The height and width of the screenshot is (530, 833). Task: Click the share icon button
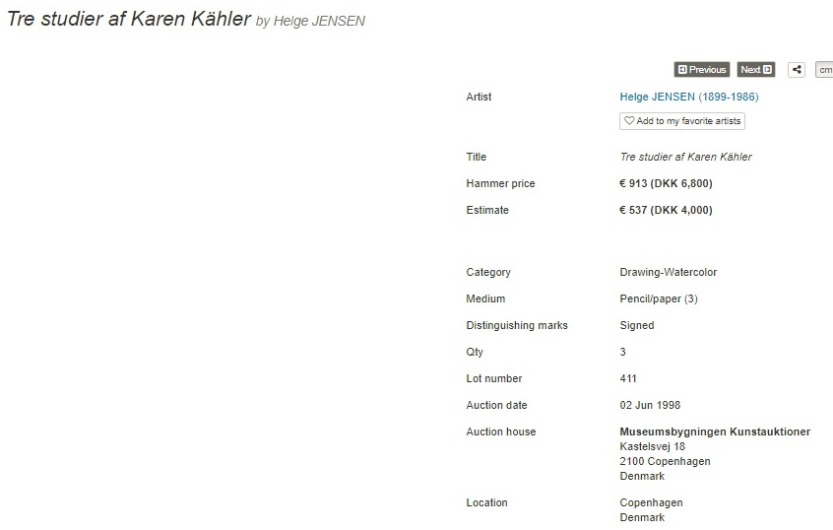click(796, 70)
